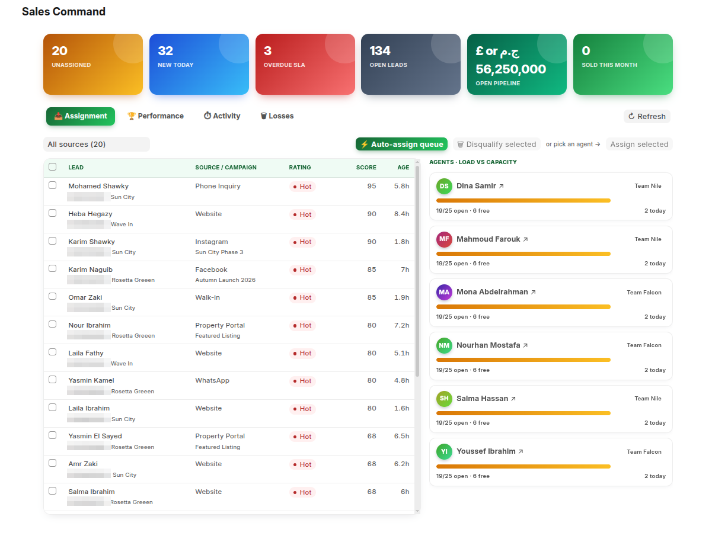Click the Lead column header
This screenshot has width=712, height=542.
click(x=76, y=168)
